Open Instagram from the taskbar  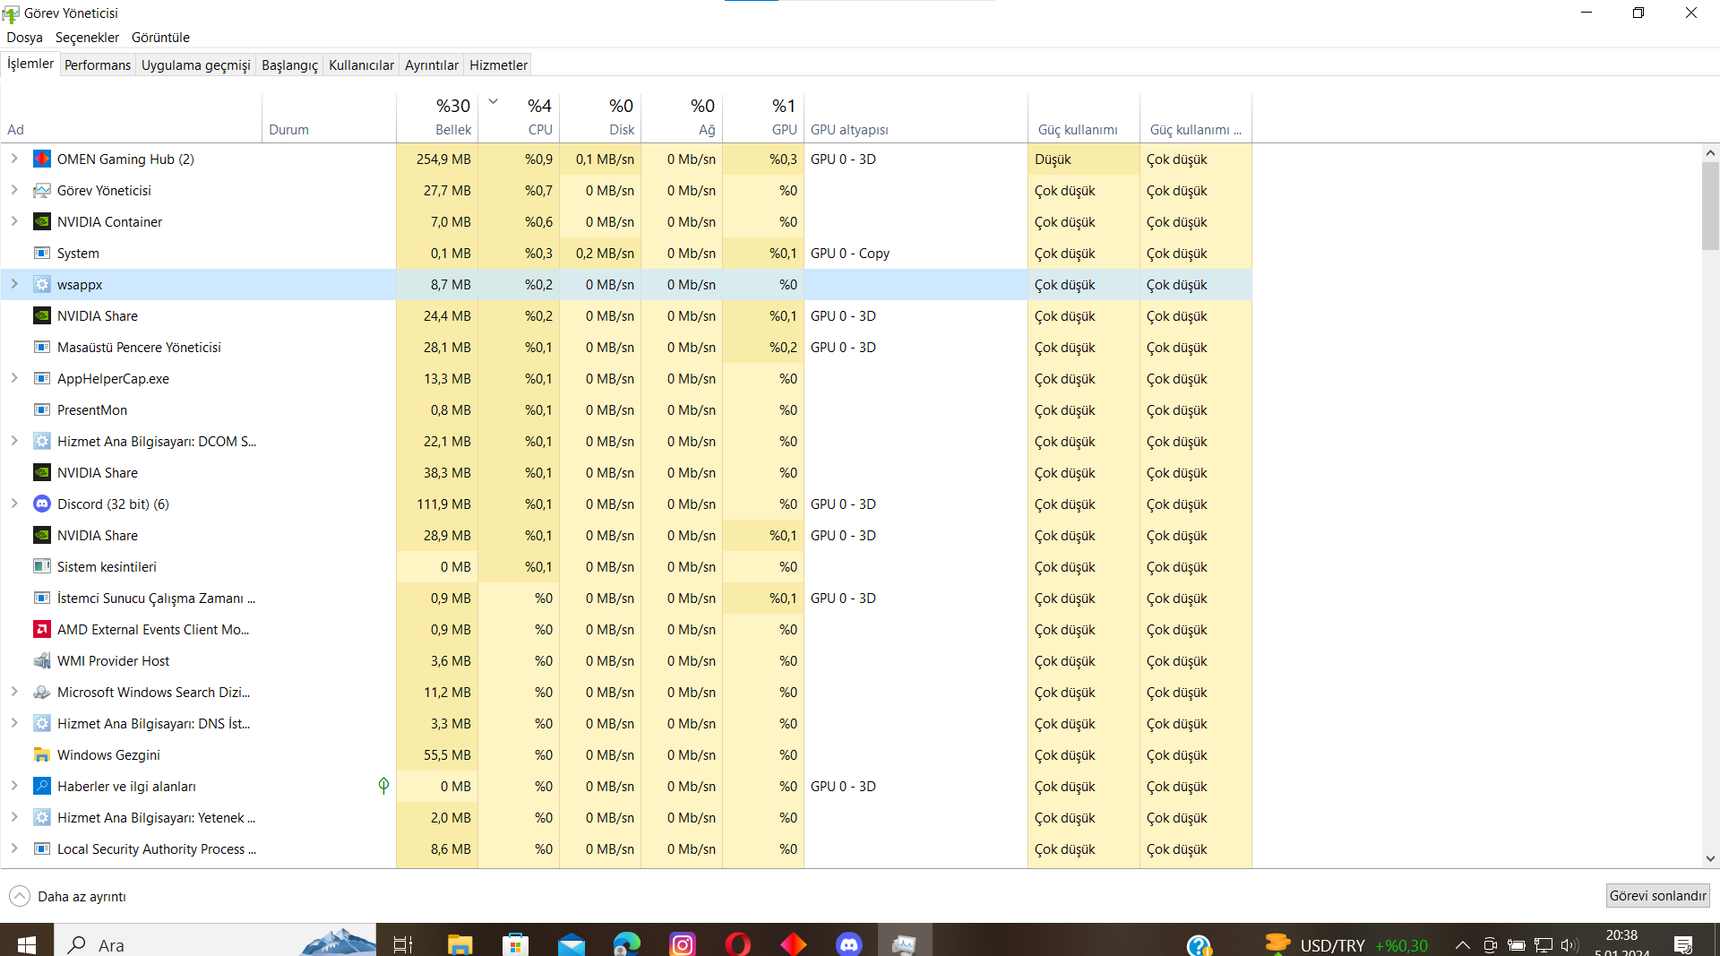682,943
